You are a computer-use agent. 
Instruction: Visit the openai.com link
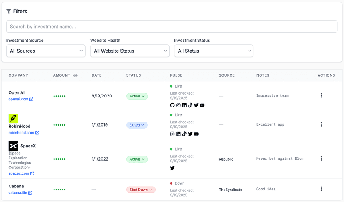point(18,99)
